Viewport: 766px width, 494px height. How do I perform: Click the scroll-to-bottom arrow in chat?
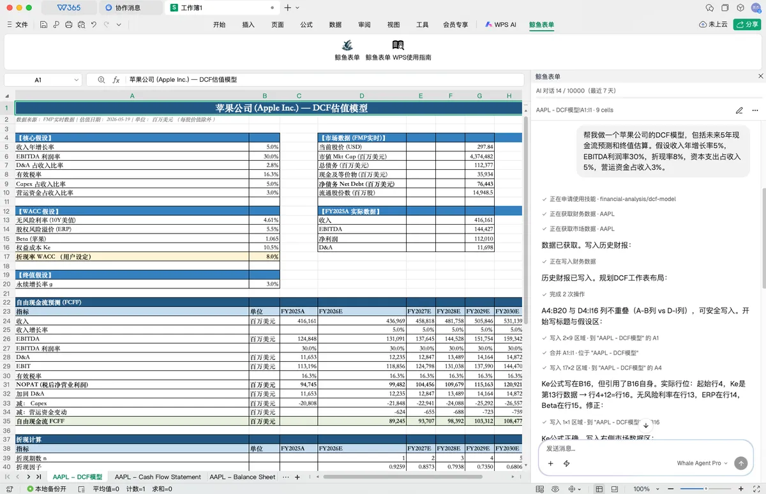pyautogui.click(x=645, y=425)
